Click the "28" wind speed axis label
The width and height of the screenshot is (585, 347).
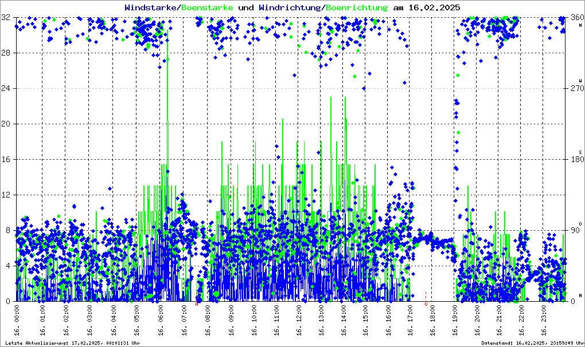click(x=6, y=53)
